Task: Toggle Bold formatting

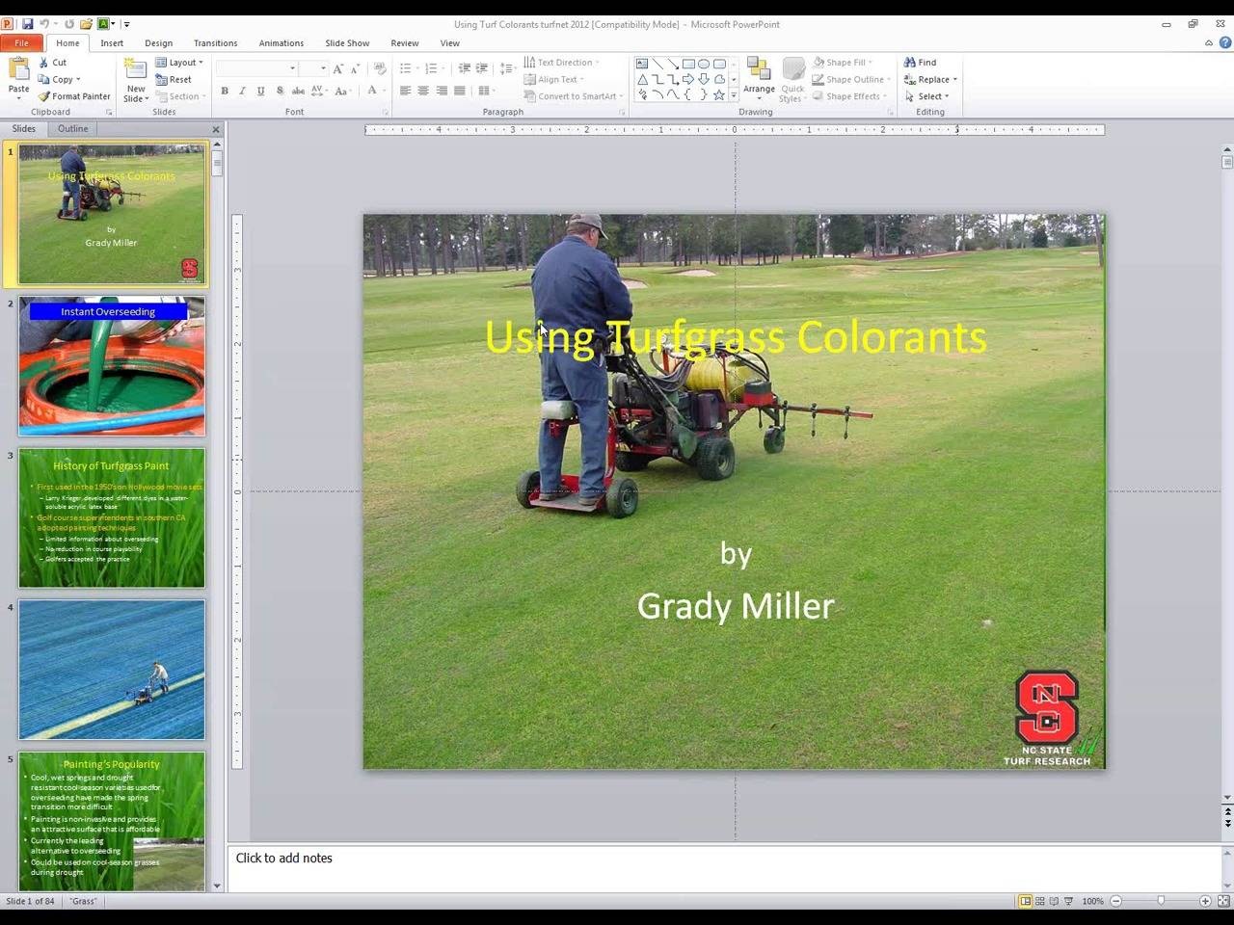Action: (x=225, y=92)
